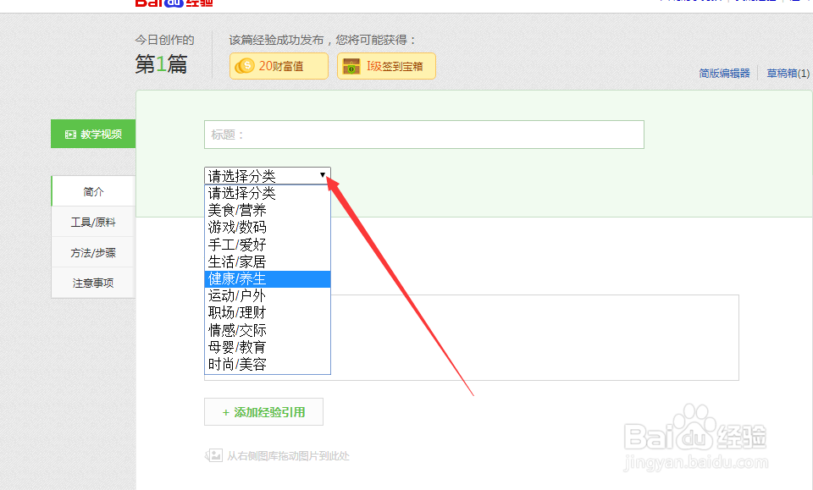Click the 请选择分类 dropdown arrow
Viewport: 813px width, 490px height.
point(323,175)
